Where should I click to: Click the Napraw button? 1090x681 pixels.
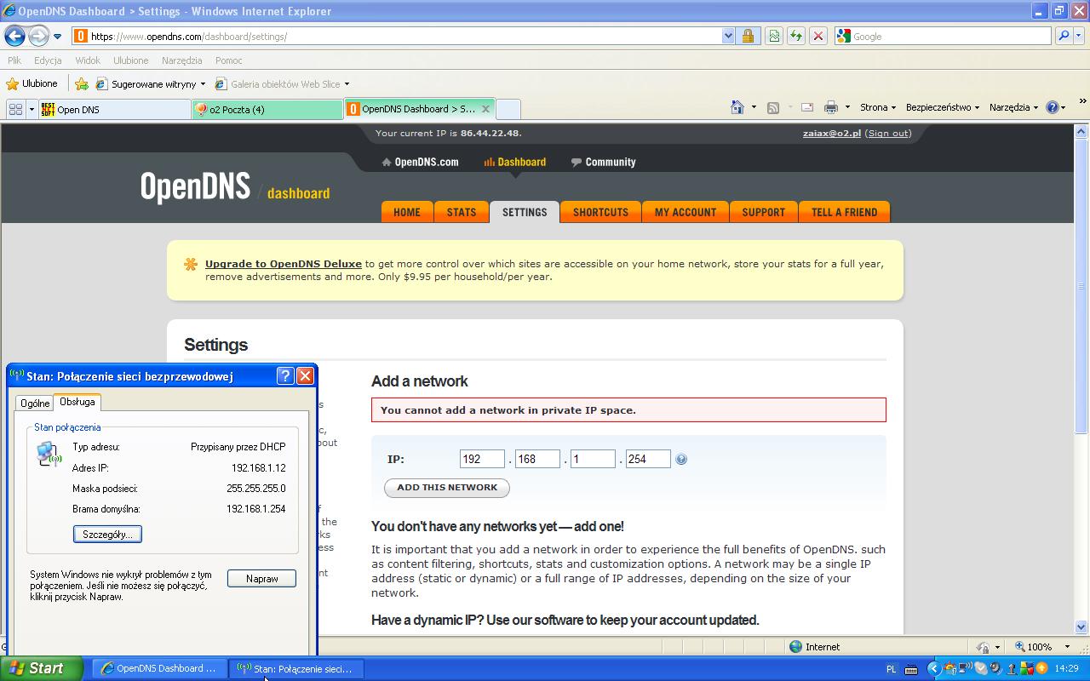tap(261, 578)
